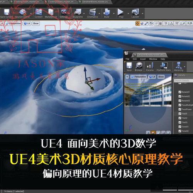Expand the Source Control dropdown arrow

pyautogui.click(x=31, y=14)
